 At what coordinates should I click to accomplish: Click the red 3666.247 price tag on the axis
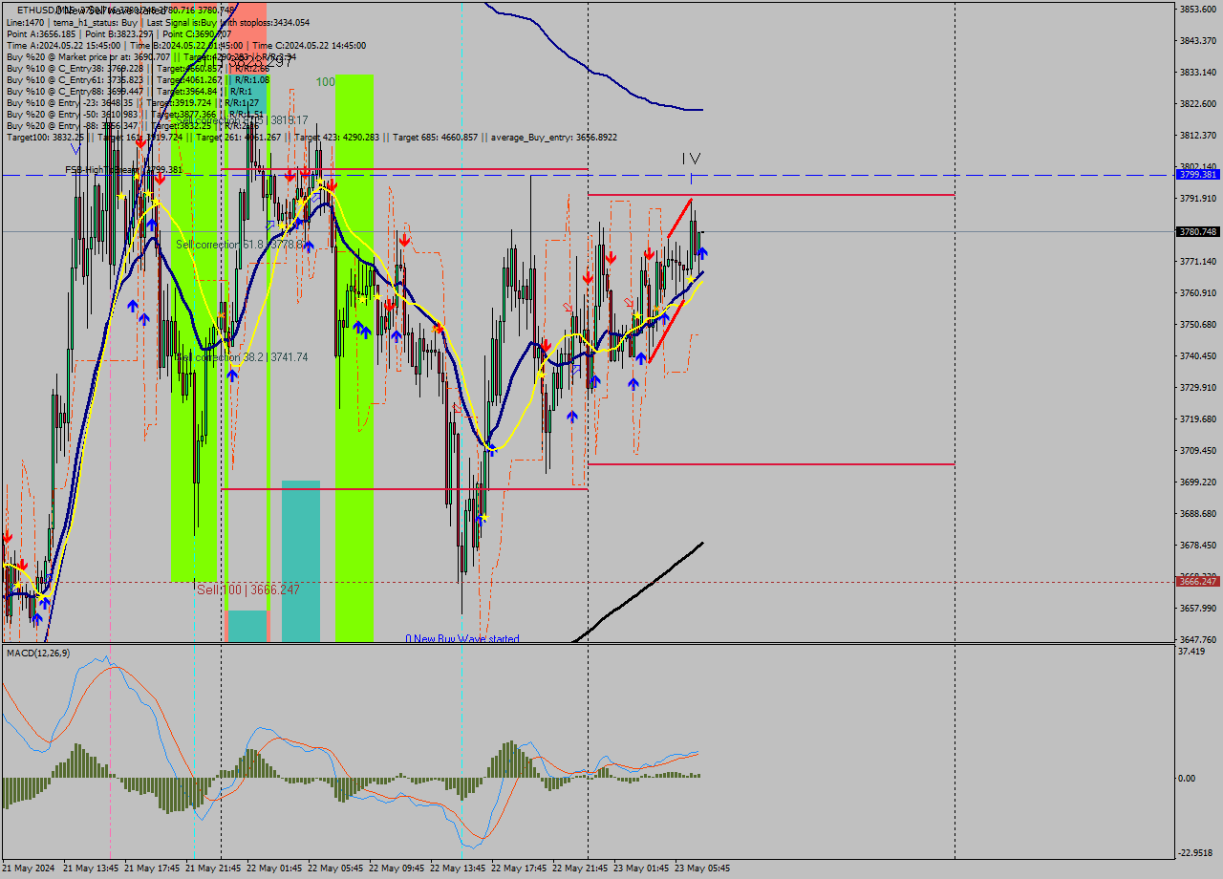[x=1196, y=579]
